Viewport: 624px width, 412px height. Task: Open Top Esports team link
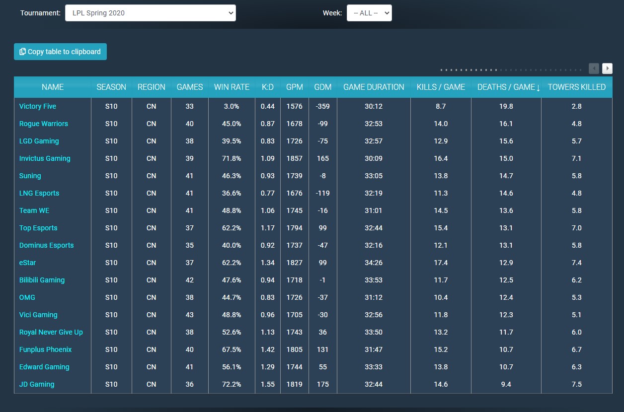38,228
